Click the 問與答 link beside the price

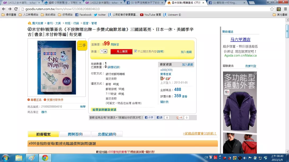[x=115, y=44]
